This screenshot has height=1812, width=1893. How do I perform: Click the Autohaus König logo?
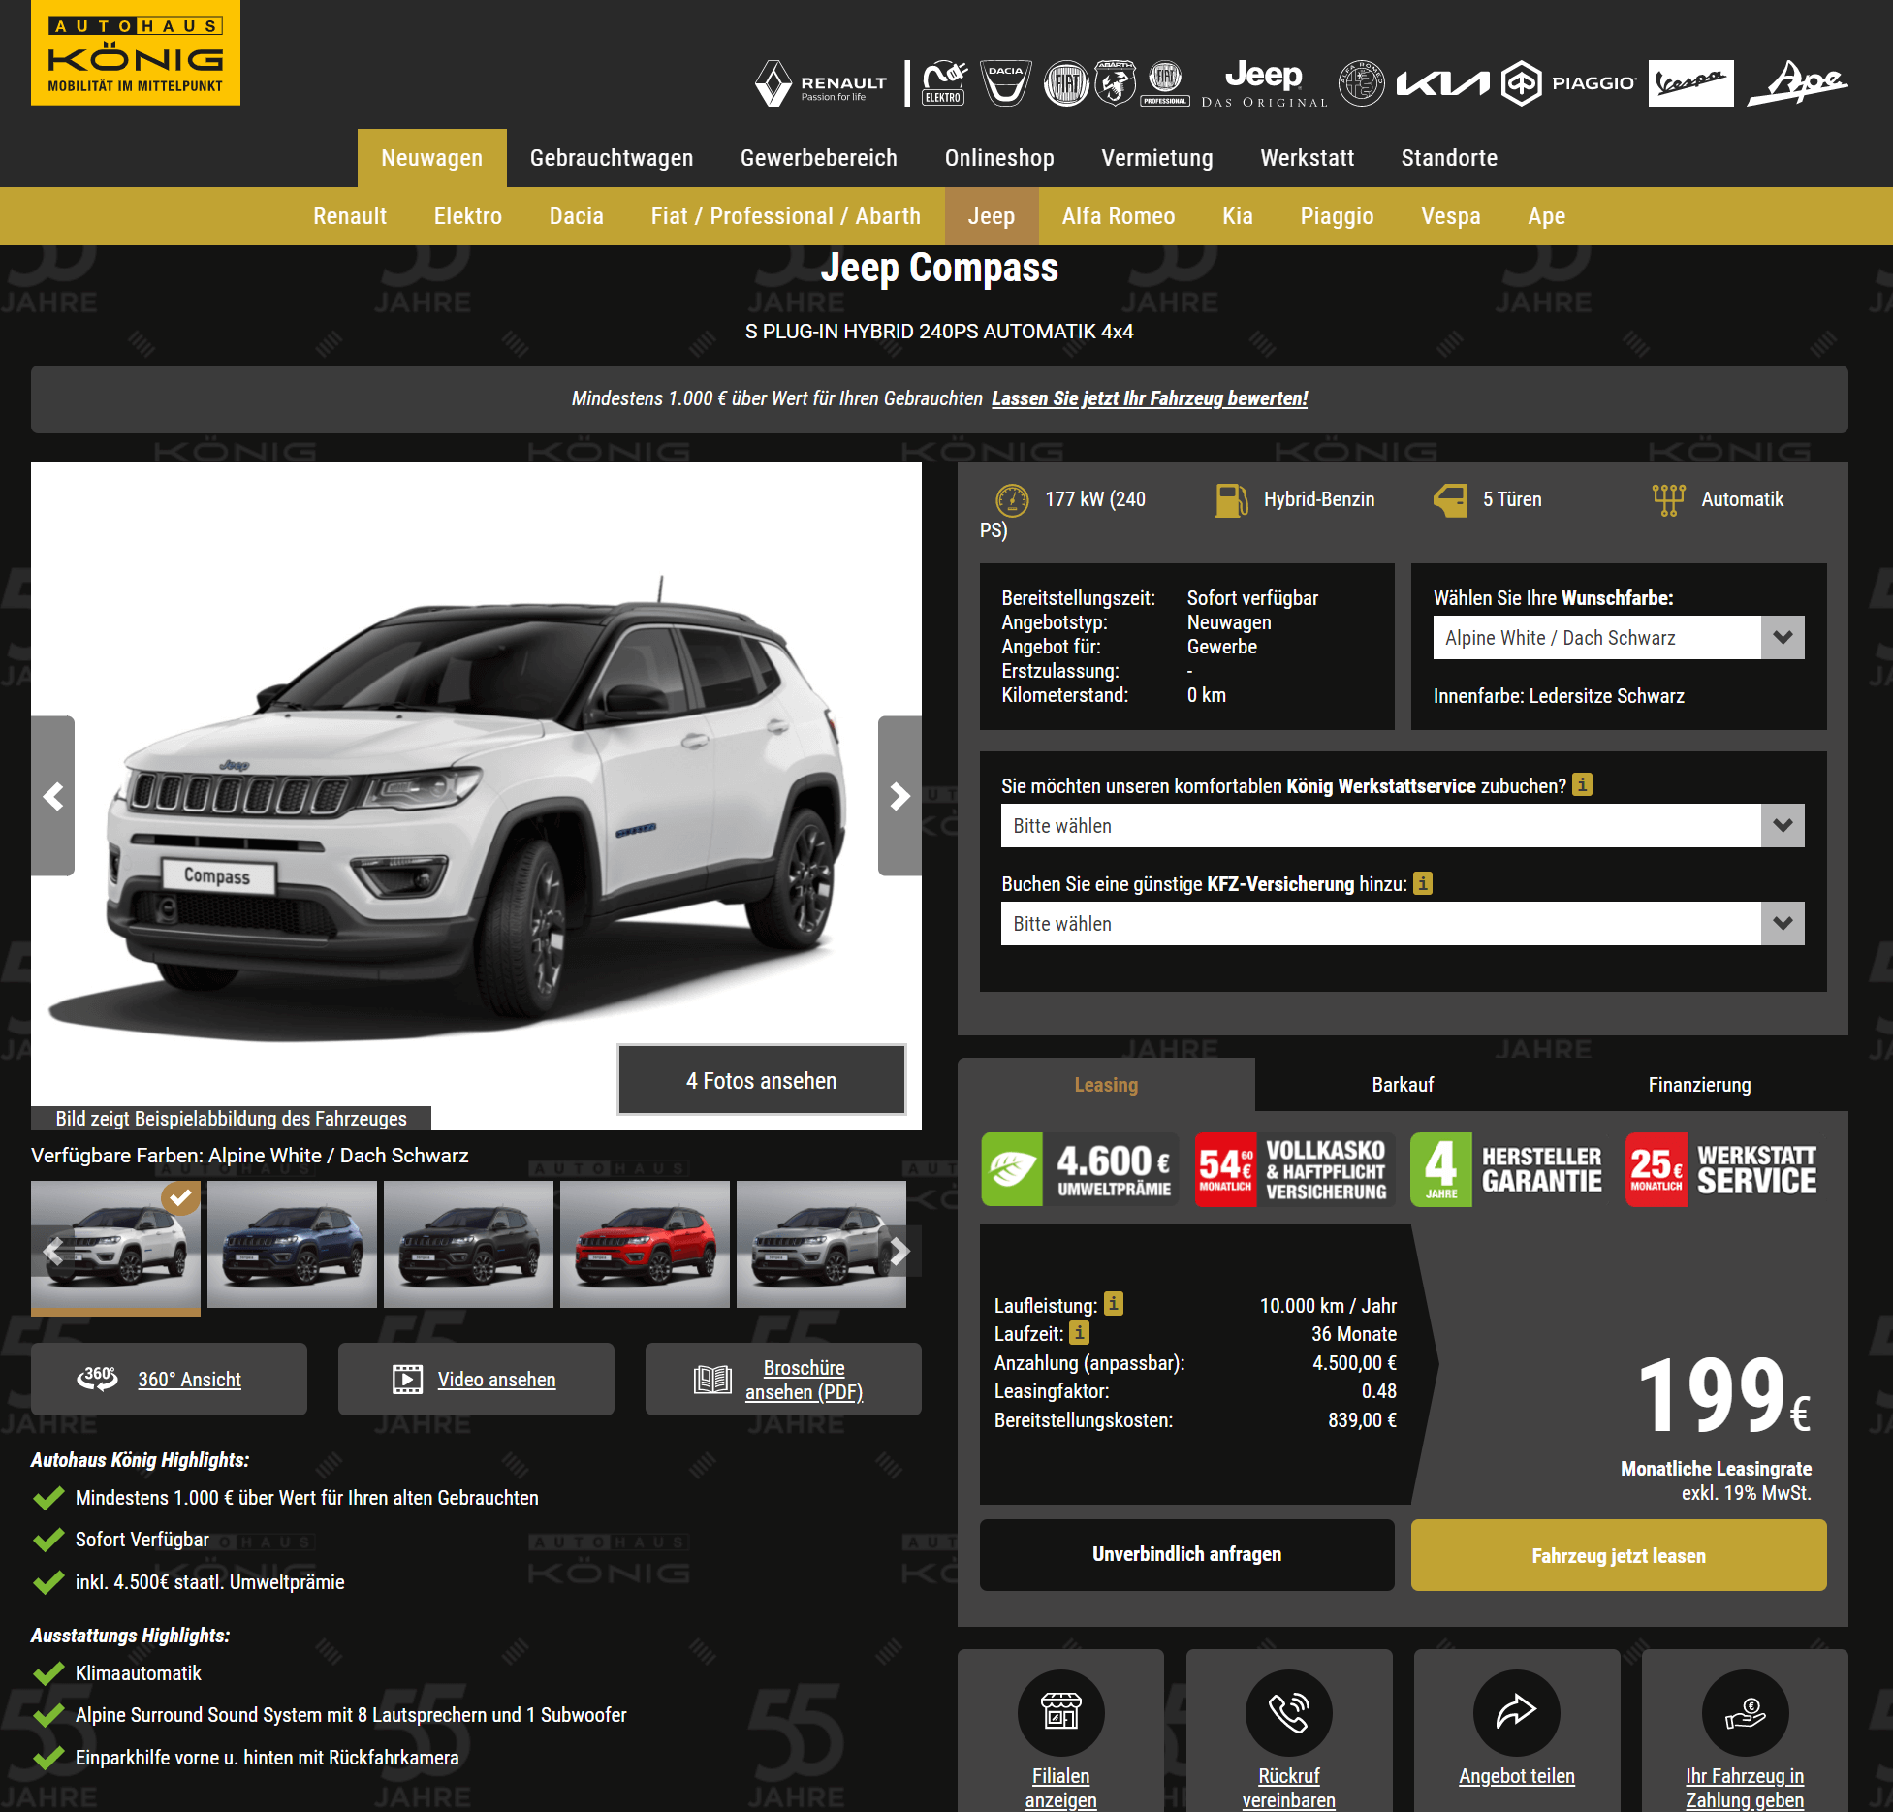tap(136, 52)
